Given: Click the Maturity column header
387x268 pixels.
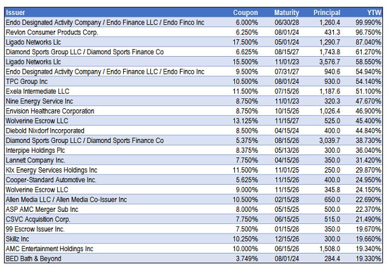Looking at the screenshot, I should click(x=287, y=13).
